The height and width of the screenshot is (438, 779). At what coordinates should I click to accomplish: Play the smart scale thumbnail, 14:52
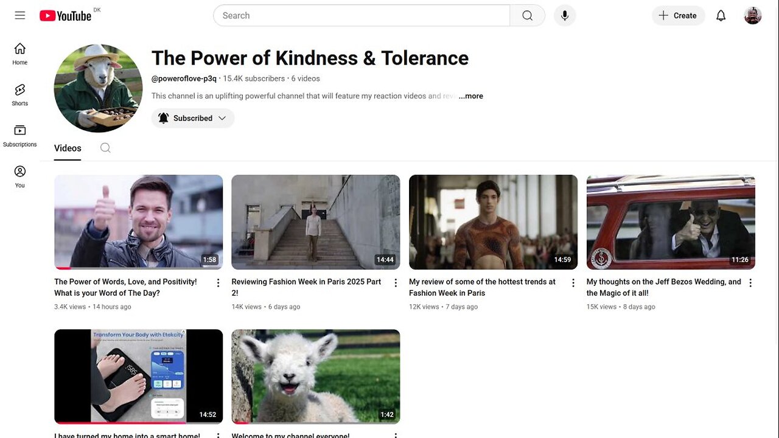tap(139, 377)
